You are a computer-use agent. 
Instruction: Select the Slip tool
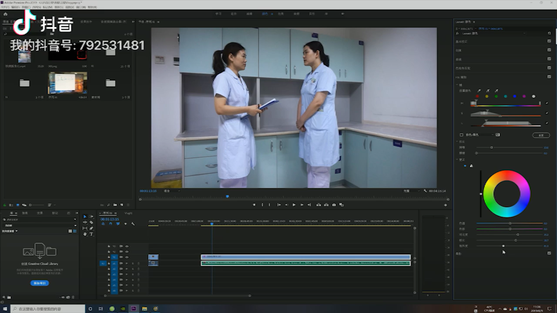coord(85,228)
